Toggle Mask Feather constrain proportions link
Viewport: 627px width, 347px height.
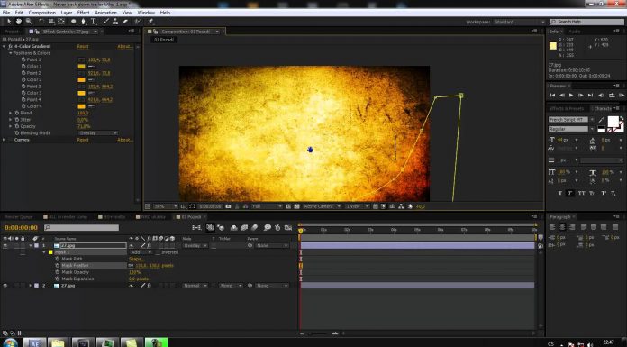pyautogui.click(x=131, y=265)
